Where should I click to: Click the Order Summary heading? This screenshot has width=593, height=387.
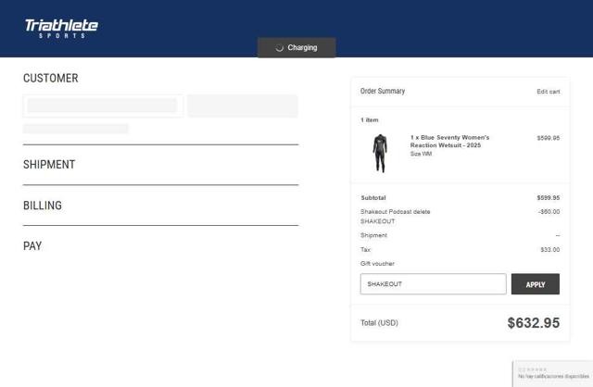pos(383,91)
